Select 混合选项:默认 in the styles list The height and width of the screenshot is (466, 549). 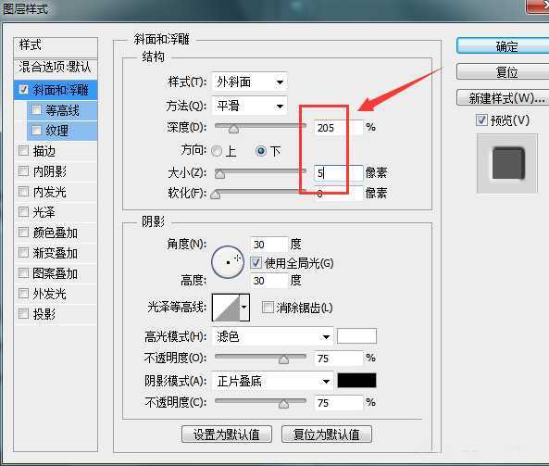point(56,67)
